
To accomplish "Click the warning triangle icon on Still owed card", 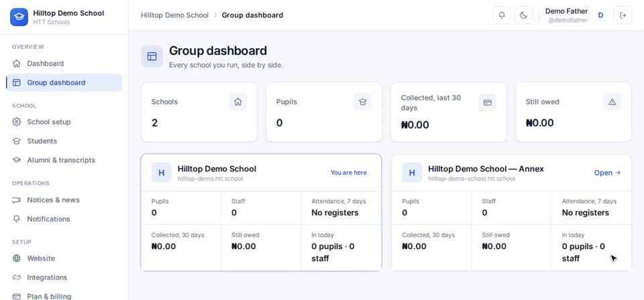I will pos(612,102).
